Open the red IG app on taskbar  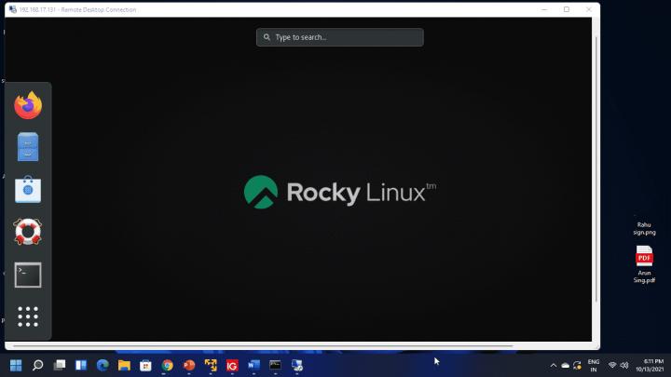[x=232, y=365]
